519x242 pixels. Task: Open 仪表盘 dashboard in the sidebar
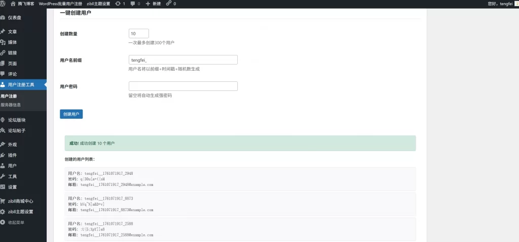coord(14,17)
